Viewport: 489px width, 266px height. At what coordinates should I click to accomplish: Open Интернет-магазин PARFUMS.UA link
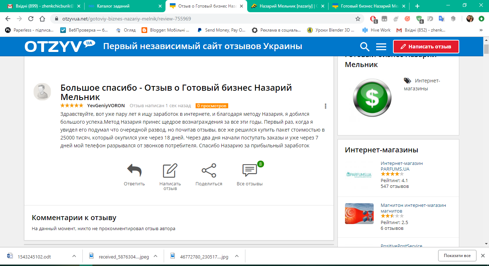(x=402, y=166)
